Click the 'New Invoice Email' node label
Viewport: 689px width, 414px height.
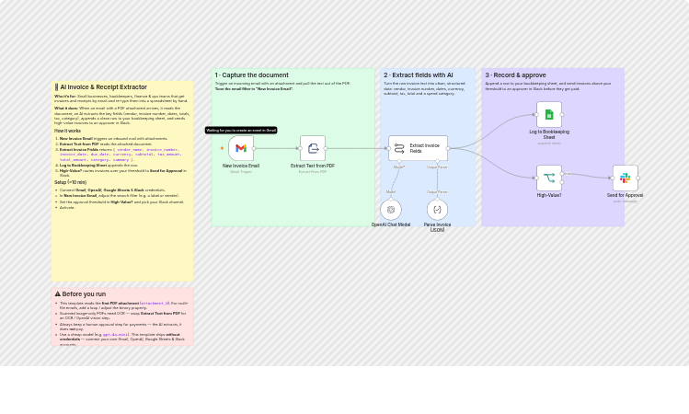pyautogui.click(x=241, y=166)
